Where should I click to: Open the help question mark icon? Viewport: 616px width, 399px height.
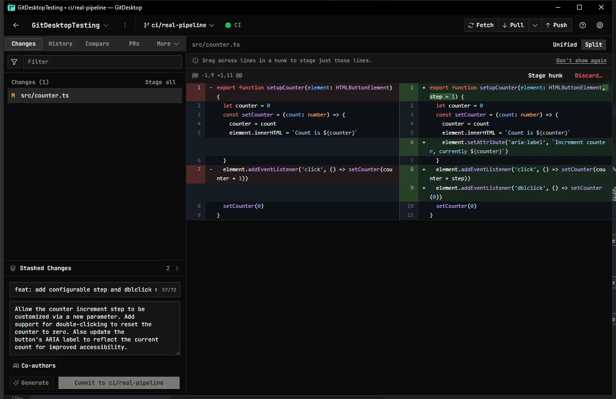583,25
